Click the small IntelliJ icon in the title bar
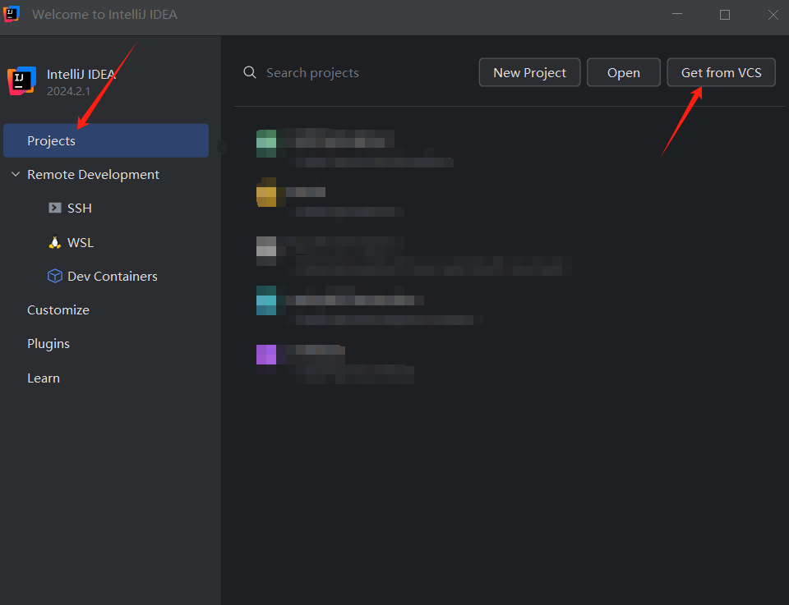The width and height of the screenshot is (789, 605). click(x=12, y=14)
